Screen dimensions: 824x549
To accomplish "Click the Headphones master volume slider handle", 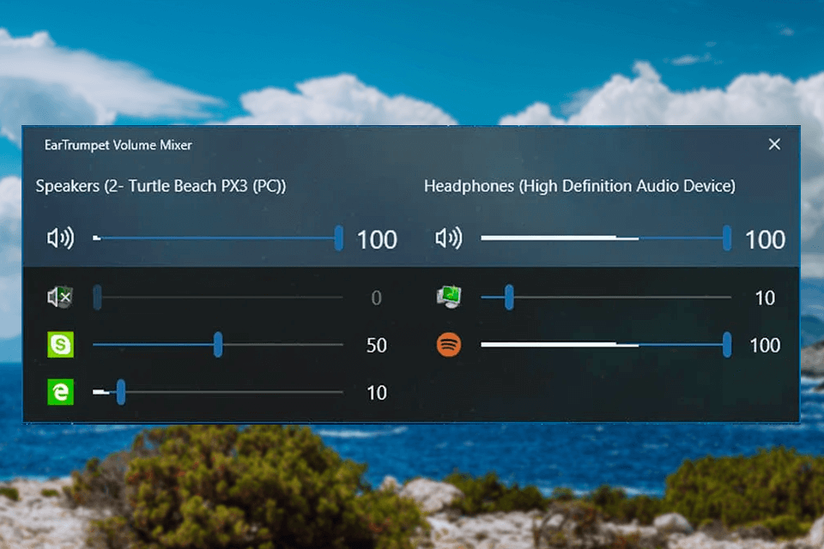I will pyautogui.click(x=727, y=238).
